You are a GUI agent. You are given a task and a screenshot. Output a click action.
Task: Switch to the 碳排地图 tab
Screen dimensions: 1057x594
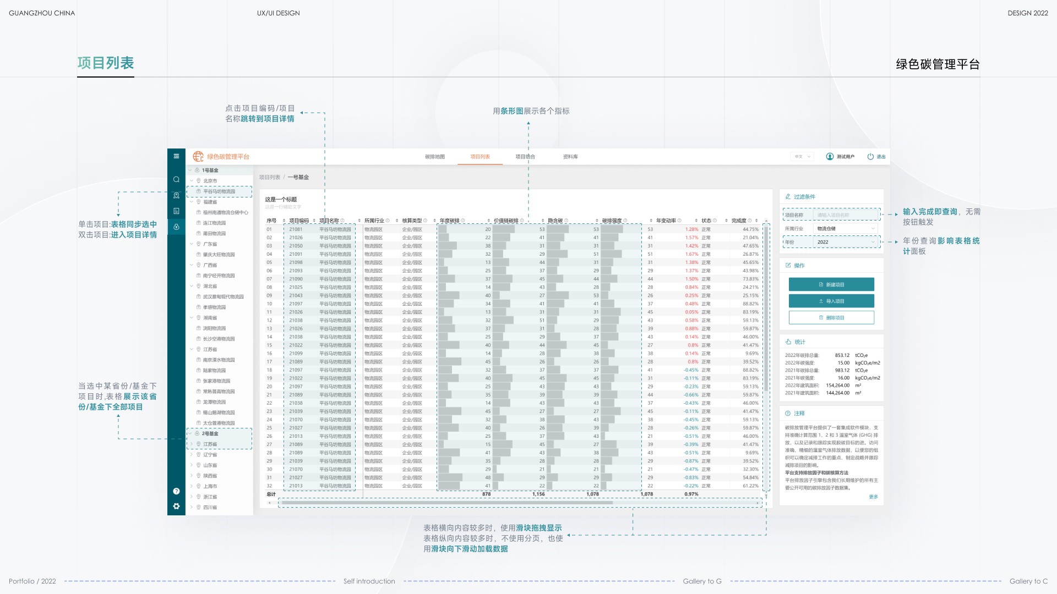[x=435, y=157]
